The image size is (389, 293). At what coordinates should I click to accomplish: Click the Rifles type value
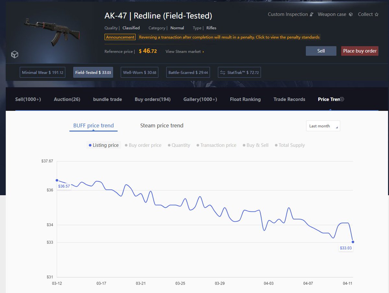(211, 28)
